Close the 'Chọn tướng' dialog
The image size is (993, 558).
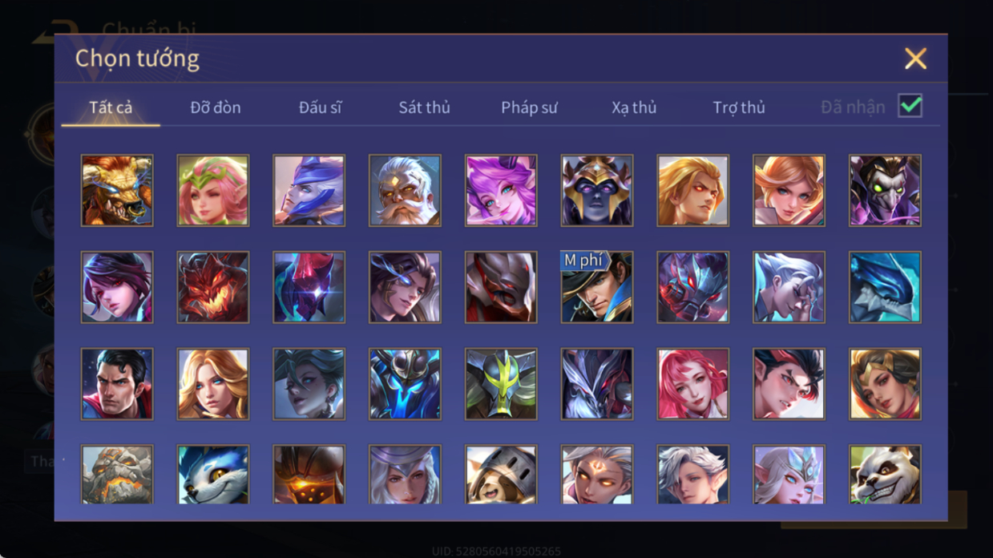click(x=915, y=59)
